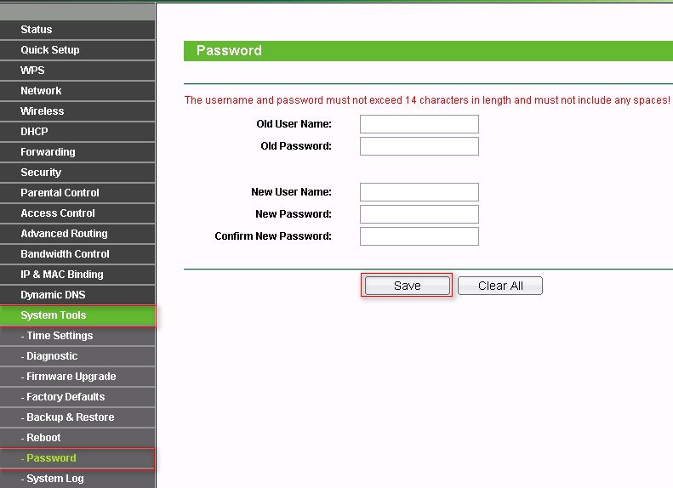Select Parental Control in the sidebar
Screen dimensions: 673x488
pyautogui.click(x=77, y=193)
